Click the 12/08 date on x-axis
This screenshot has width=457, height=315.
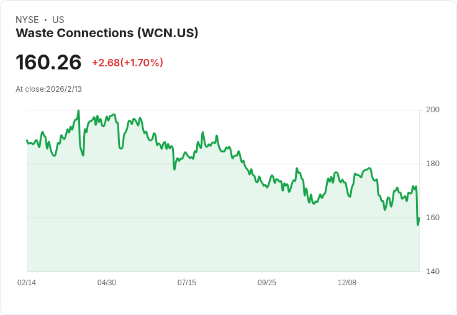tap(347, 283)
